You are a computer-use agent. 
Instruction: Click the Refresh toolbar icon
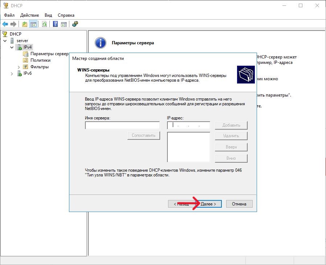click(44, 24)
